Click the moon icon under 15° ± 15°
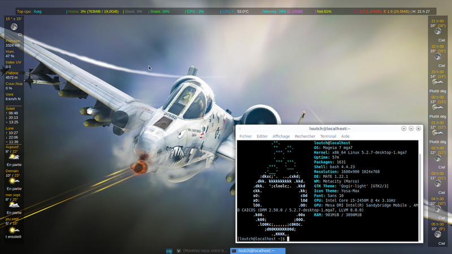 [x=14, y=27]
